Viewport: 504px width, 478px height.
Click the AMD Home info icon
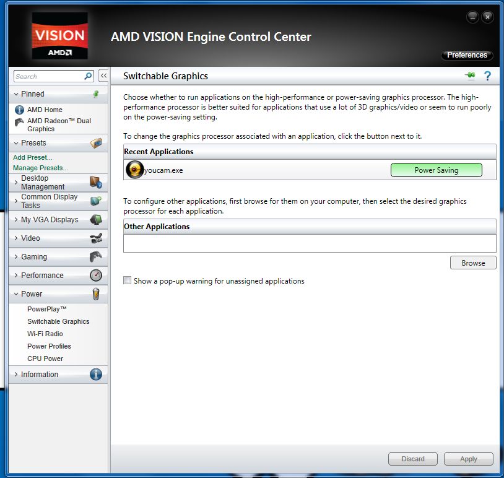pos(20,110)
